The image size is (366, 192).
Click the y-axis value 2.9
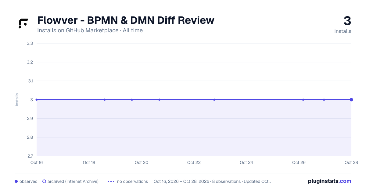30,119
